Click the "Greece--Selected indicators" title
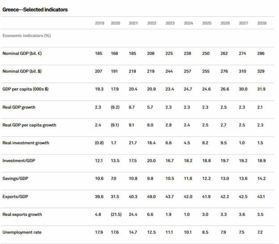This screenshot has width=279, height=244. pyautogui.click(x=35, y=9)
